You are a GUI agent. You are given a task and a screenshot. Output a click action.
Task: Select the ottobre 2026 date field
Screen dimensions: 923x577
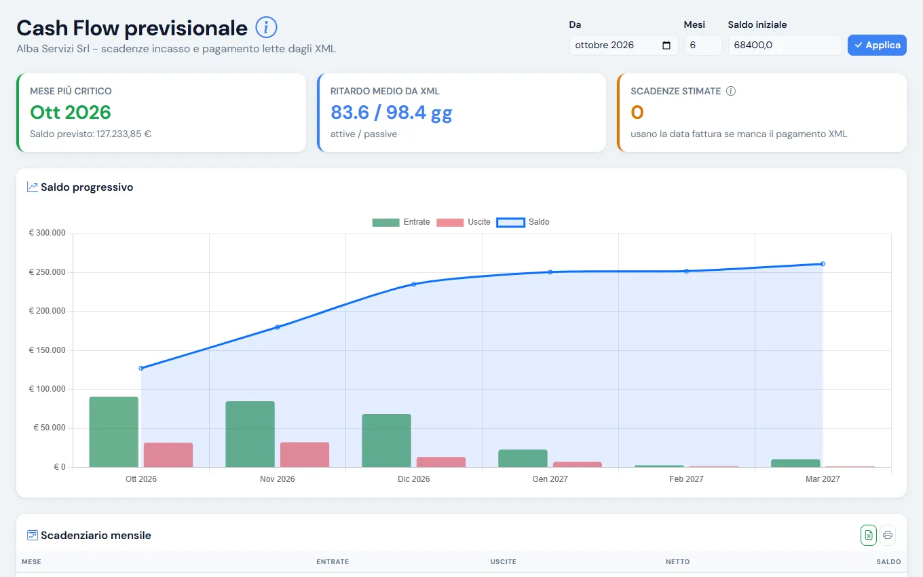[624, 45]
